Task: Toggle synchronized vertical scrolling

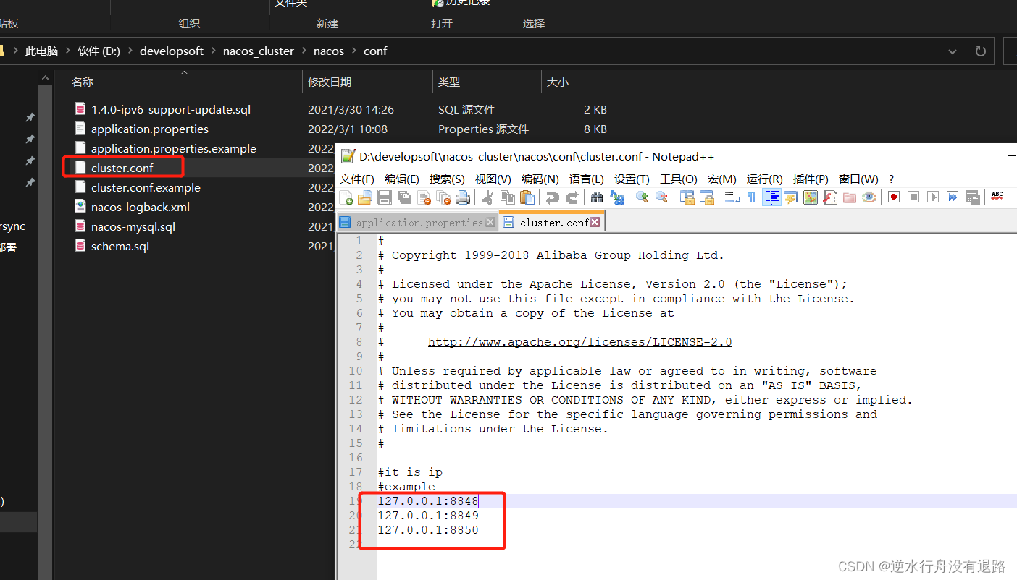Action: tap(687, 197)
